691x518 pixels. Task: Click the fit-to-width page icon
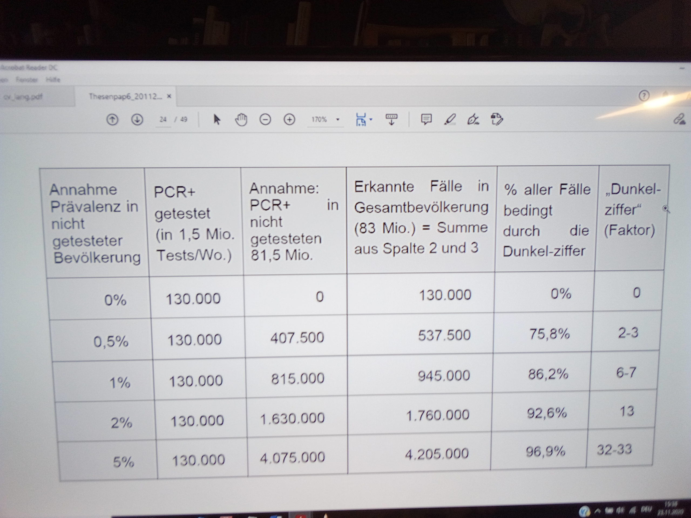pyautogui.click(x=361, y=120)
